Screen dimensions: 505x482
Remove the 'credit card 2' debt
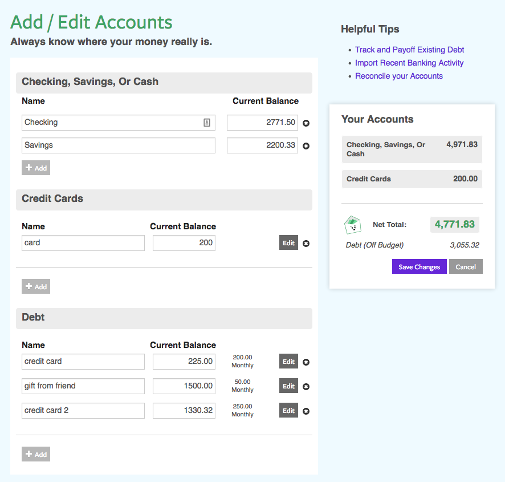tap(306, 411)
